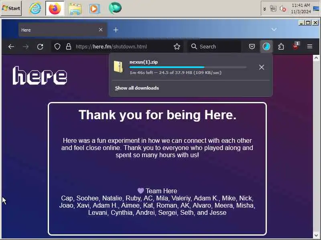The height and width of the screenshot is (240, 321).
Task: Open a new tab with the plus button
Action: pos(116,30)
